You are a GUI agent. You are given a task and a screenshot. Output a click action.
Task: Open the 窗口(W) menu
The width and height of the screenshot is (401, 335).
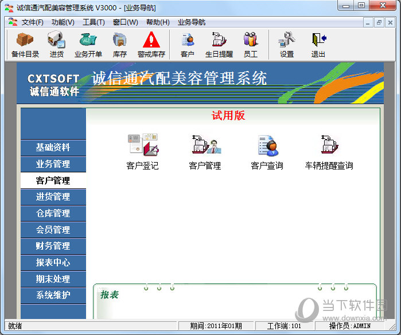pyautogui.click(x=125, y=22)
